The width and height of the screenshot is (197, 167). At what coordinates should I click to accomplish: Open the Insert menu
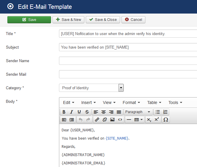pos(88,102)
